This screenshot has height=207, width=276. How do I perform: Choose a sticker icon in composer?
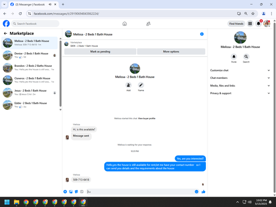76,192
